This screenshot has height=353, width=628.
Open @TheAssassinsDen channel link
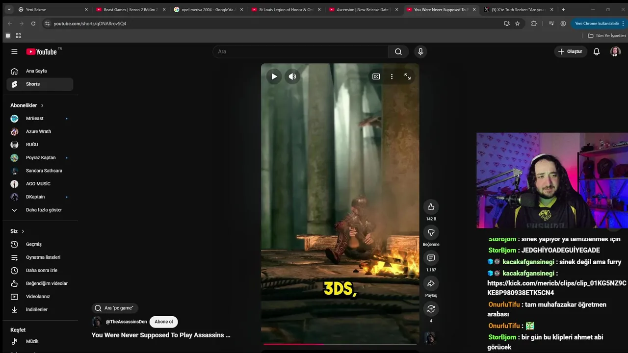pyautogui.click(x=126, y=322)
